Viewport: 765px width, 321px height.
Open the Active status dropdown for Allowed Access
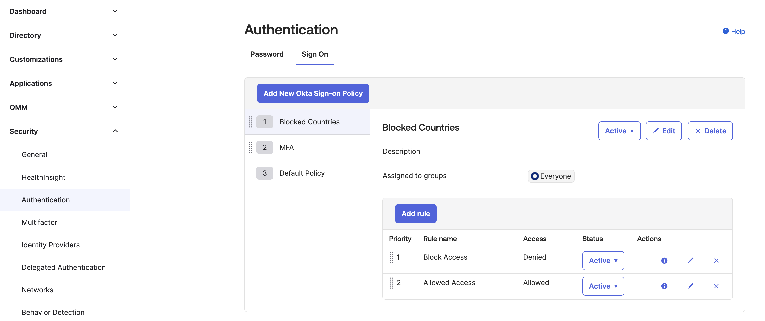pos(603,286)
